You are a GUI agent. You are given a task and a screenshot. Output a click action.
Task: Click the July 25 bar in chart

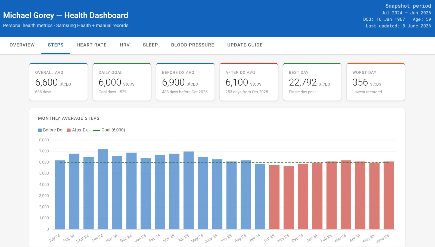(x=232, y=195)
